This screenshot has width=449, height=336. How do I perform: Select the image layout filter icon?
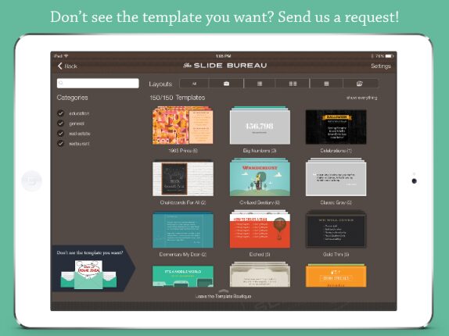(x=360, y=84)
